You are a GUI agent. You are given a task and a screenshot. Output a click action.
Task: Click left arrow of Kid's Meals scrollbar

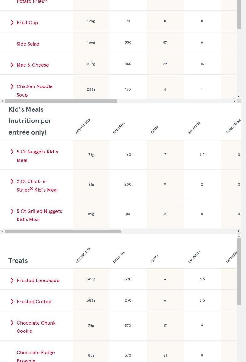[2, 231]
